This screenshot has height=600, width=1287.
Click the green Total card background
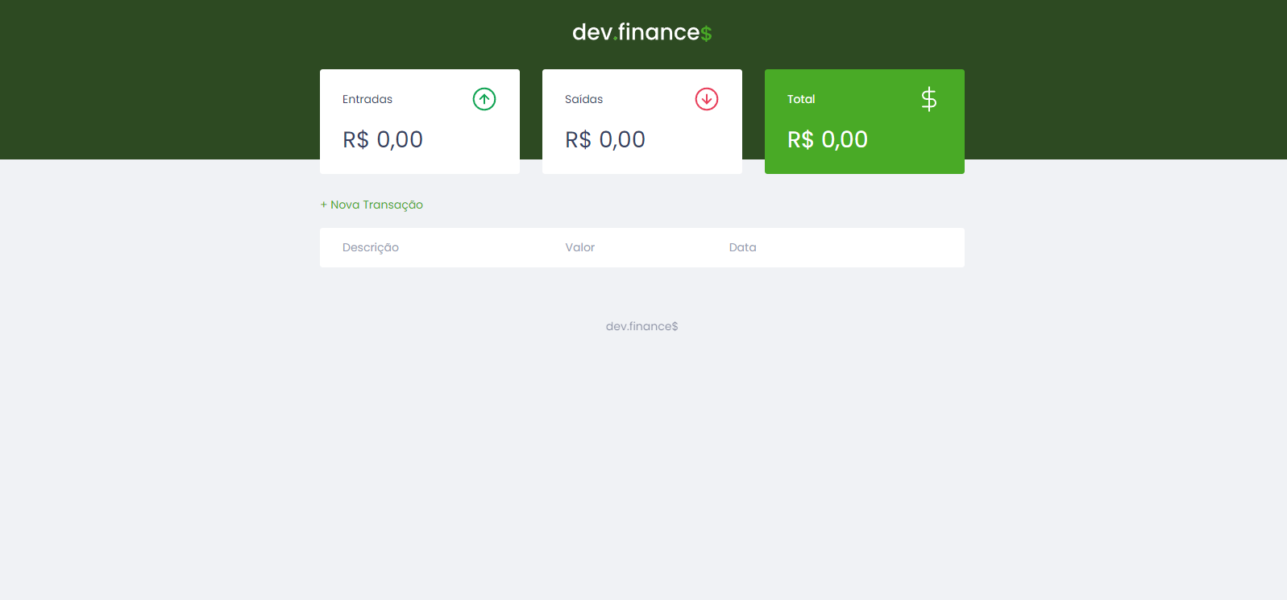click(x=865, y=122)
